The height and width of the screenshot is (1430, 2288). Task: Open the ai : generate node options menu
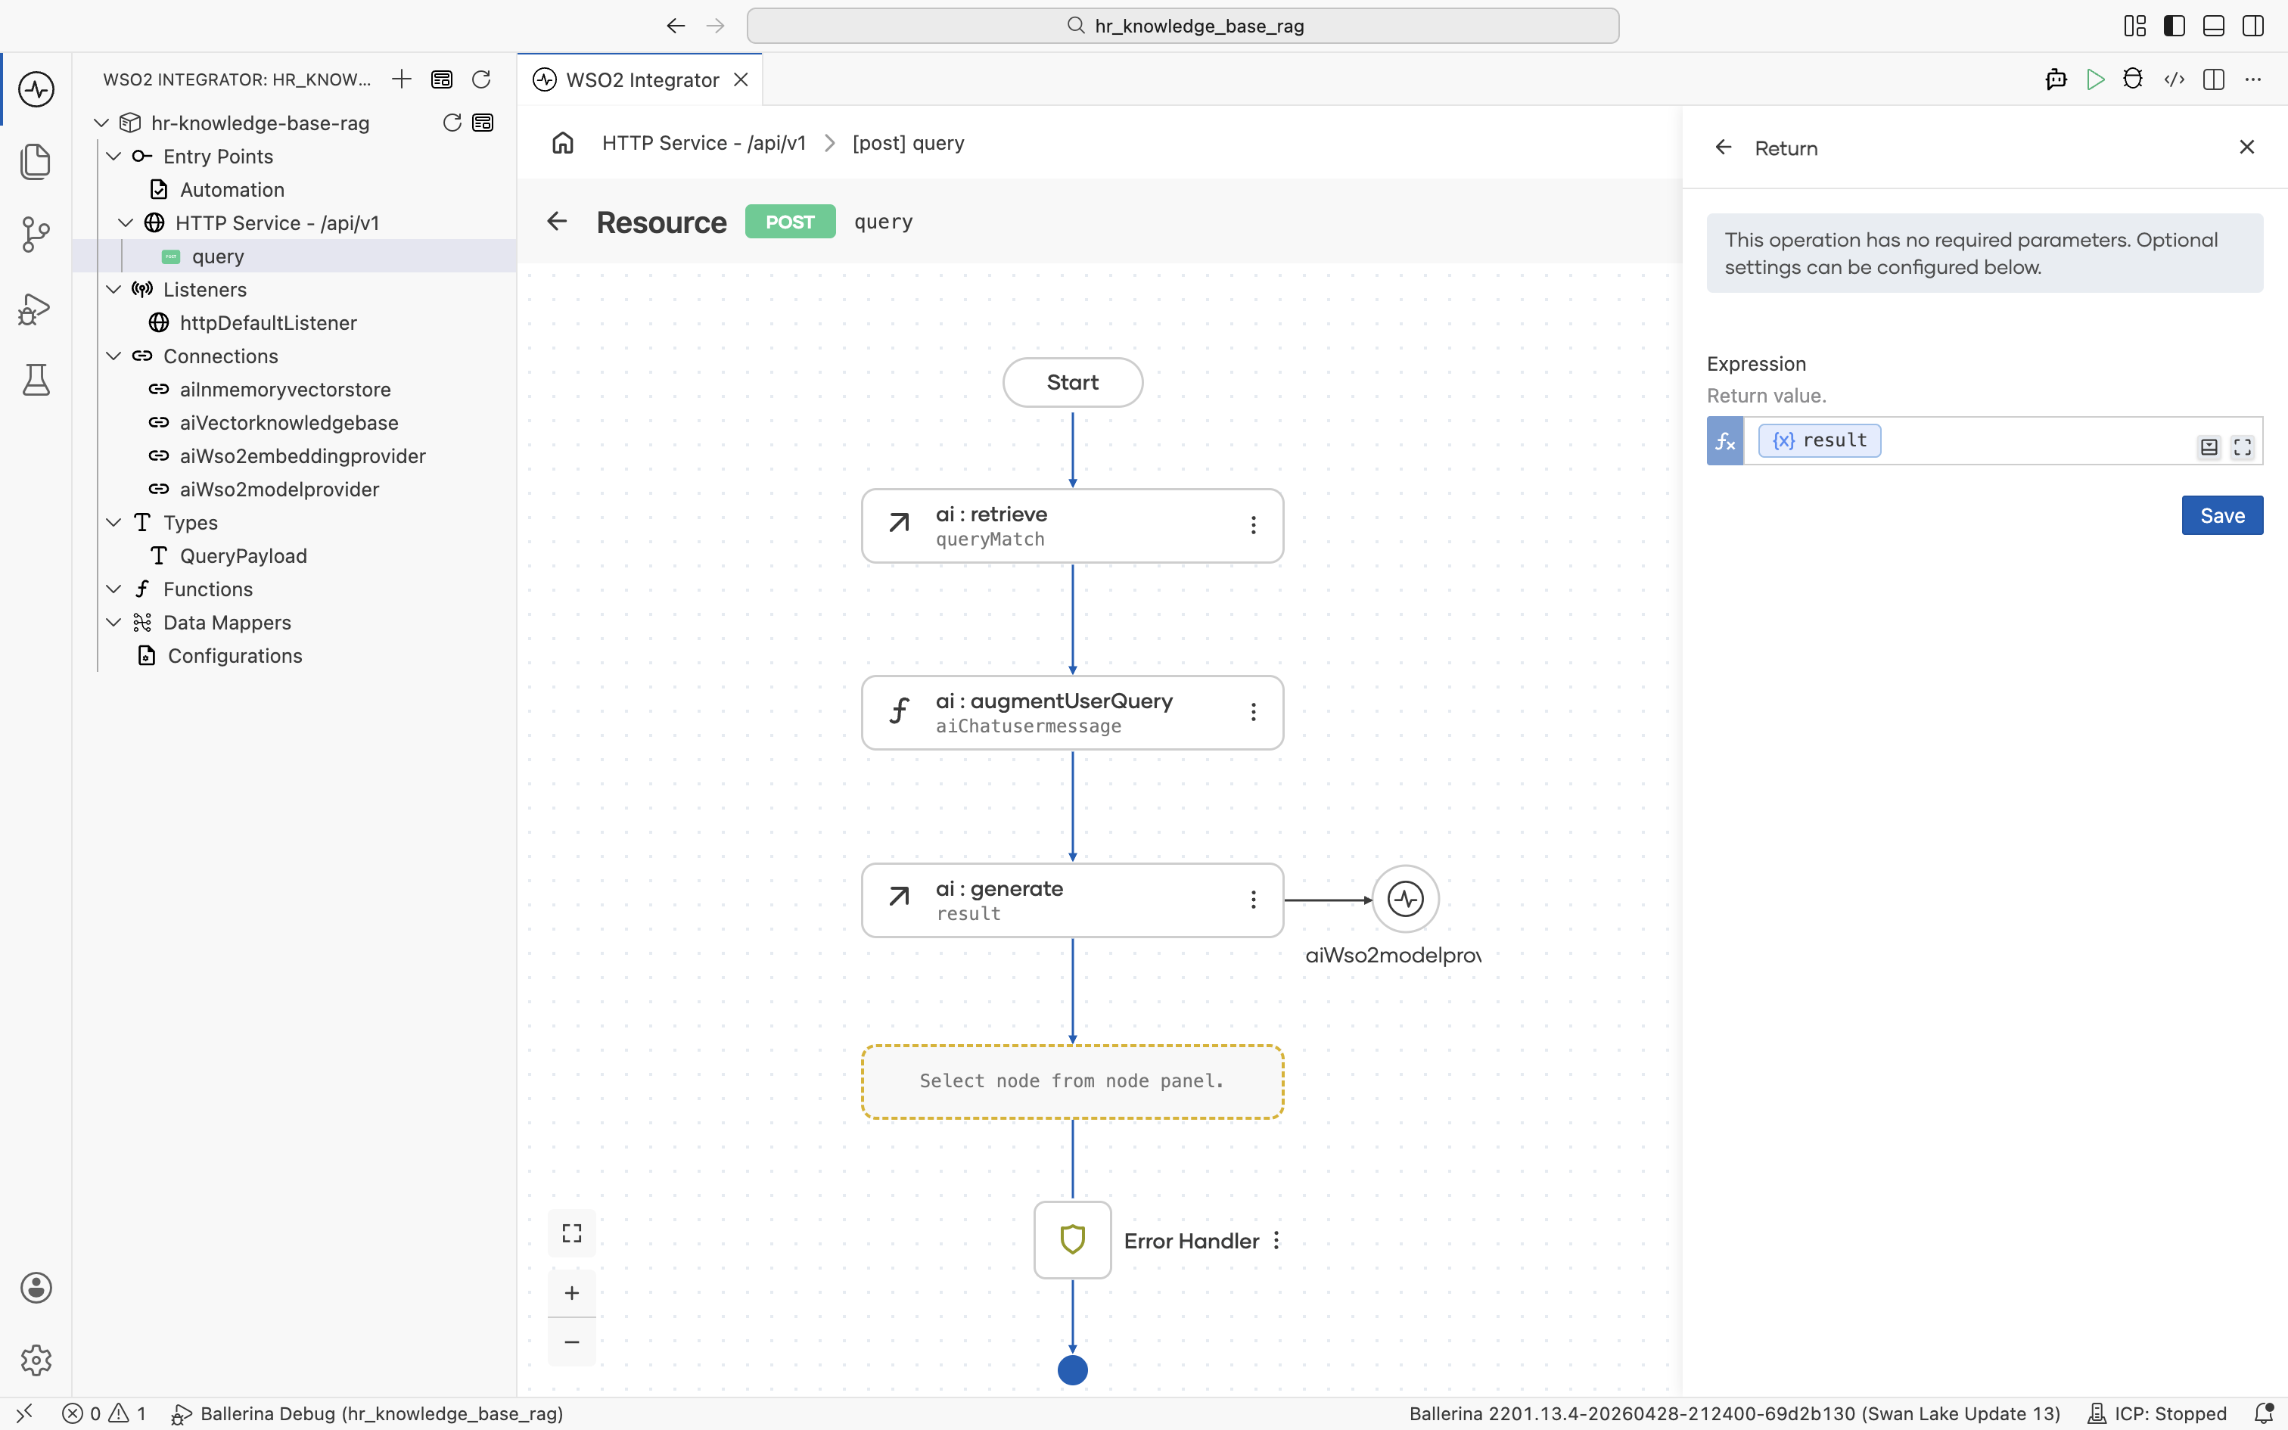1254,900
